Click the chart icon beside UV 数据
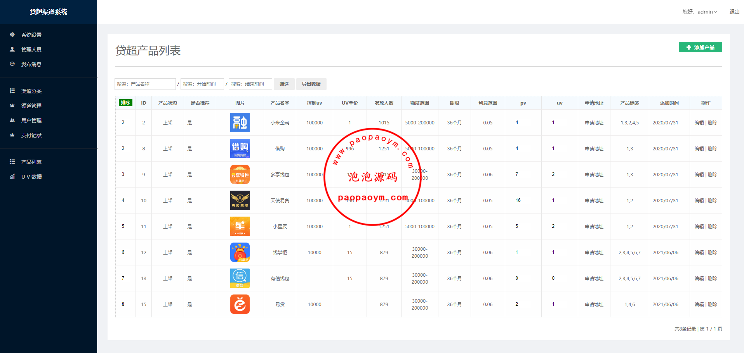 (x=12, y=177)
